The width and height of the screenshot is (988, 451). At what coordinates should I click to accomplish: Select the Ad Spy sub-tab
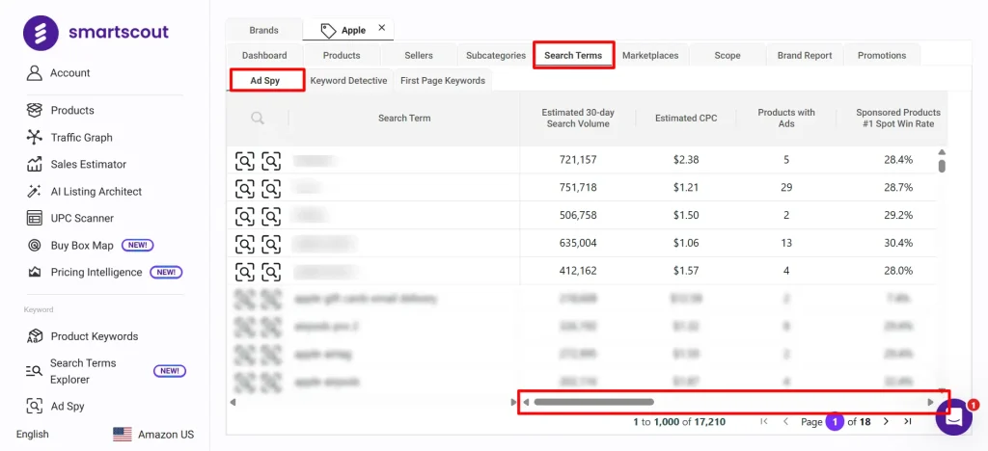coord(265,81)
